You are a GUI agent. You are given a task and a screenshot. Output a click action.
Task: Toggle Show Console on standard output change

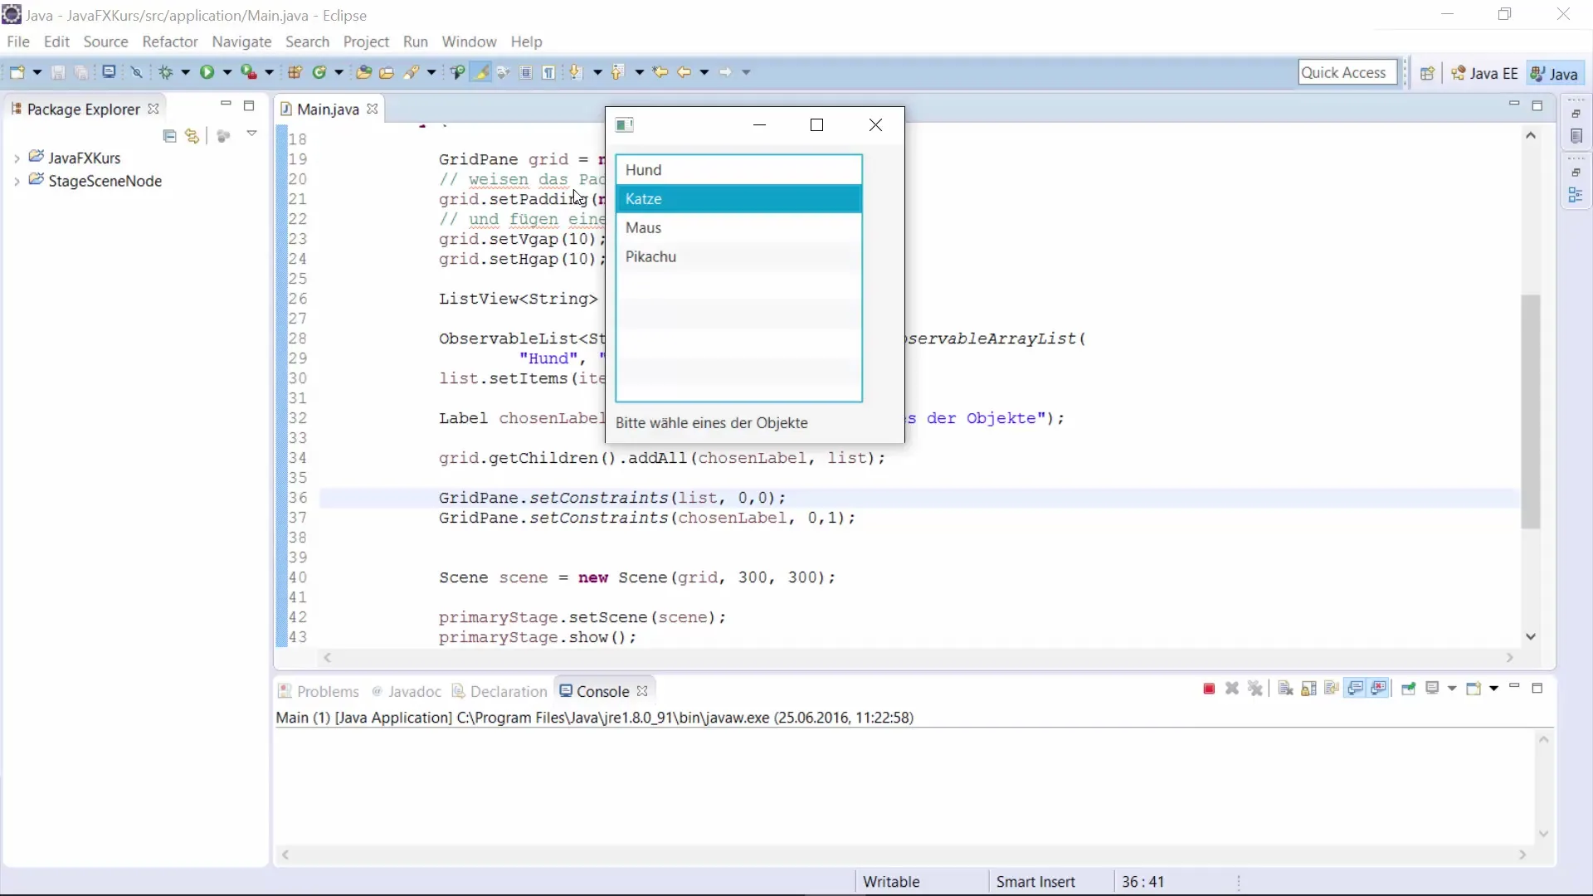point(1356,689)
